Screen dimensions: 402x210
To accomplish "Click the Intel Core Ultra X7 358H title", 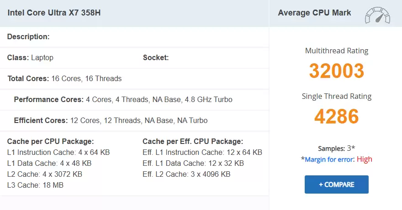I will [54, 12].
